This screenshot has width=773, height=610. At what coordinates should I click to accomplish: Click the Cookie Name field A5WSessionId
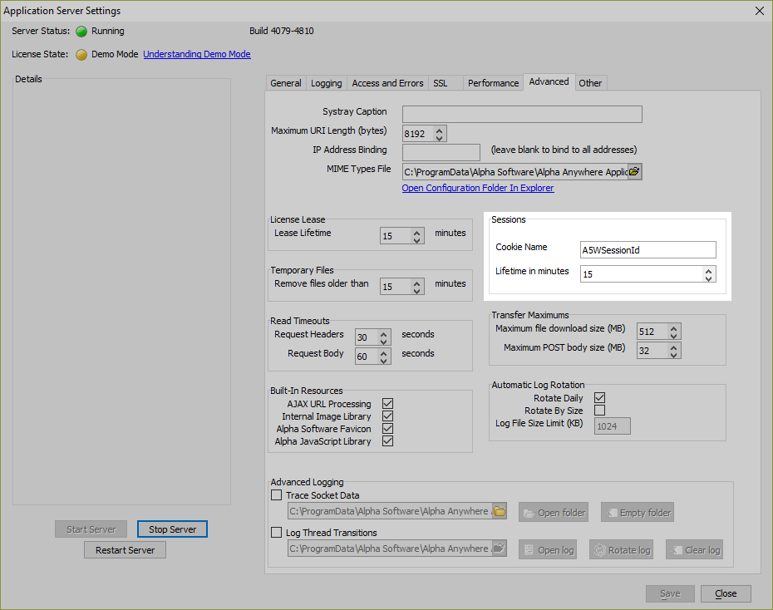coord(647,250)
